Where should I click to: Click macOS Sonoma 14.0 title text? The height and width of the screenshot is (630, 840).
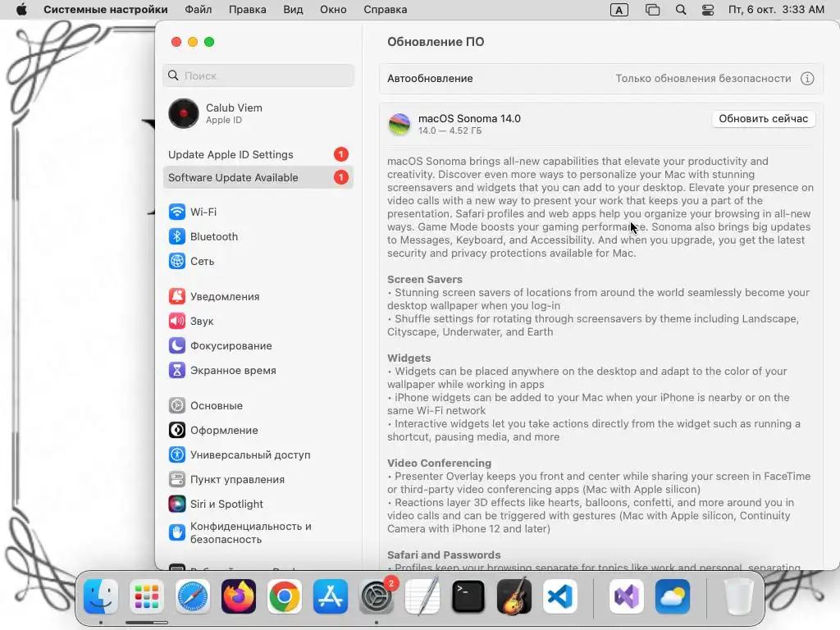[x=469, y=118]
